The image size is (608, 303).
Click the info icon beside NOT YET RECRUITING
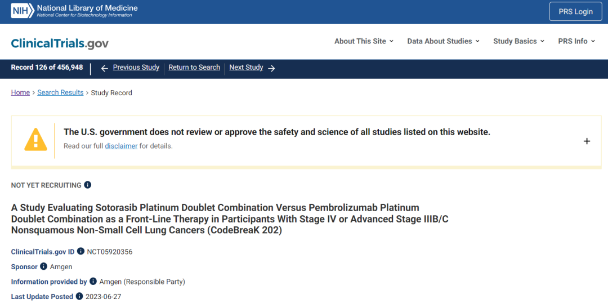pos(87,185)
